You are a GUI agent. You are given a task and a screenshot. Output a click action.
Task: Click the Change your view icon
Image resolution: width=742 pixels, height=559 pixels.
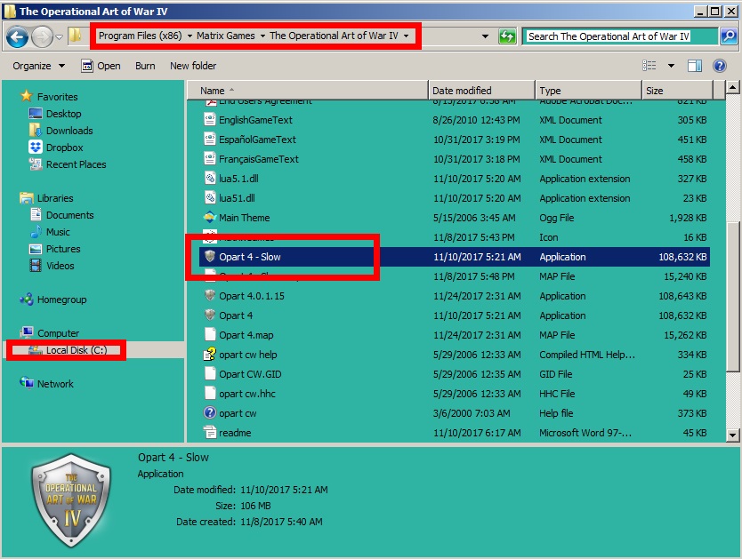click(x=649, y=66)
